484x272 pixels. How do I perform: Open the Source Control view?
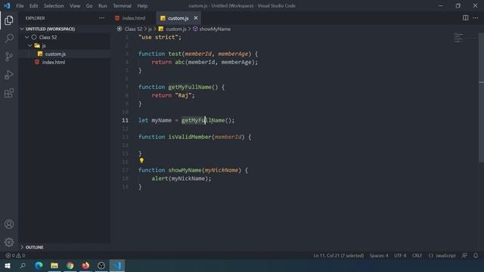click(x=9, y=57)
